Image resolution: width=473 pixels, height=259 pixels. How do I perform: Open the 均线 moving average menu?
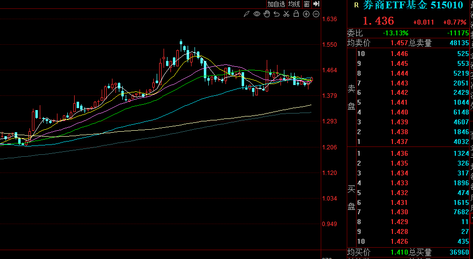tap(294, 4)
